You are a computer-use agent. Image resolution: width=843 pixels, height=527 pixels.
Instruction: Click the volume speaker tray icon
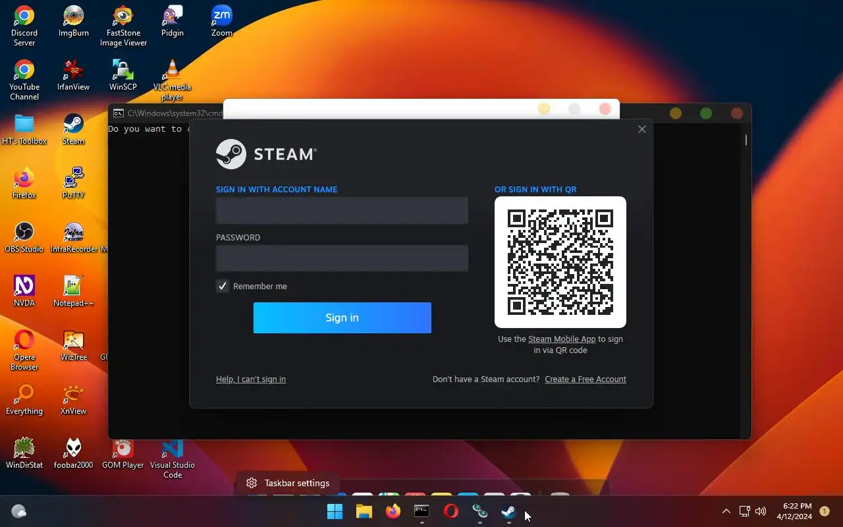tap(761, 511)
